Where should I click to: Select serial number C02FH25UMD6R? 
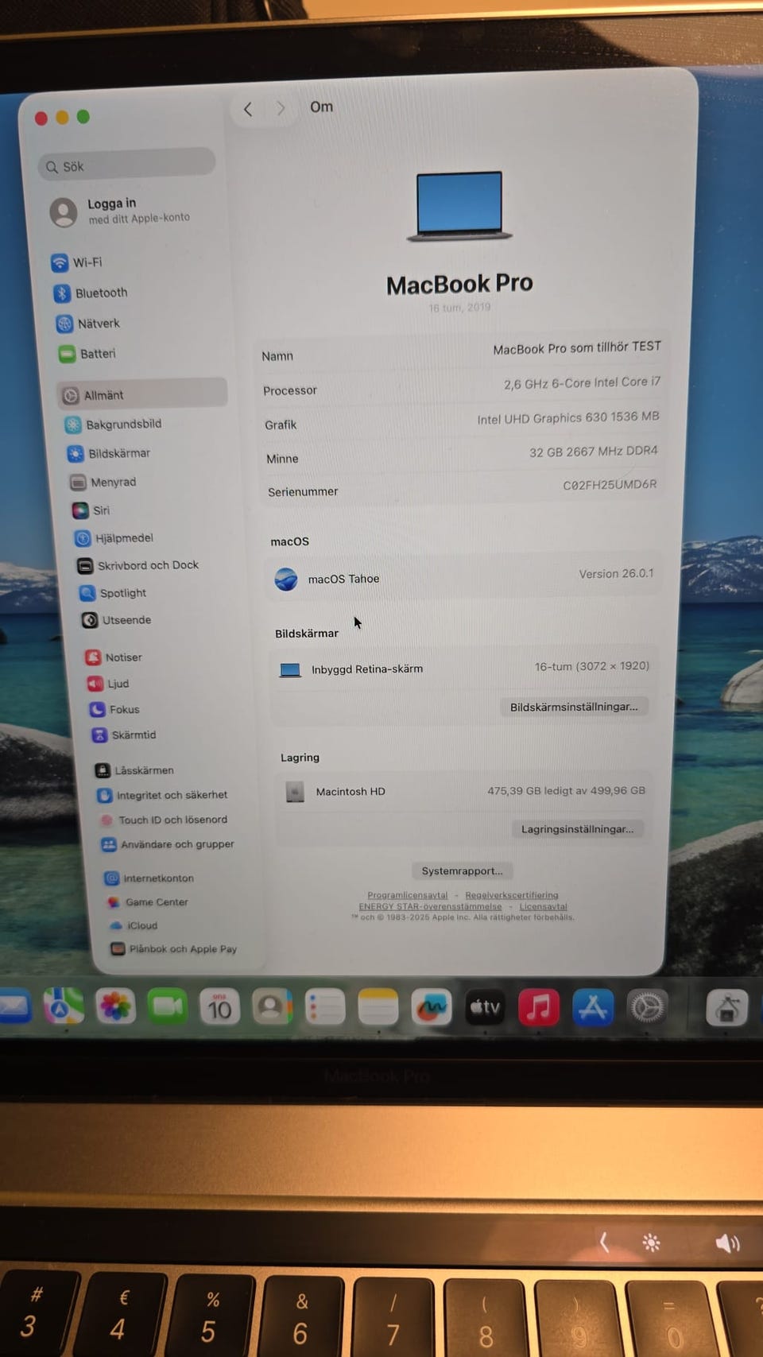[x=610, y=485]
